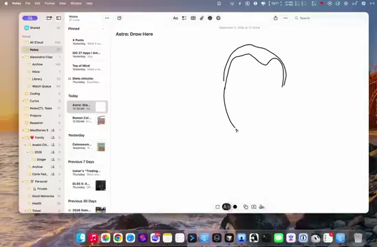Screen dimensions: 377x247
Task: Open the Library folder
Action: 43,79
